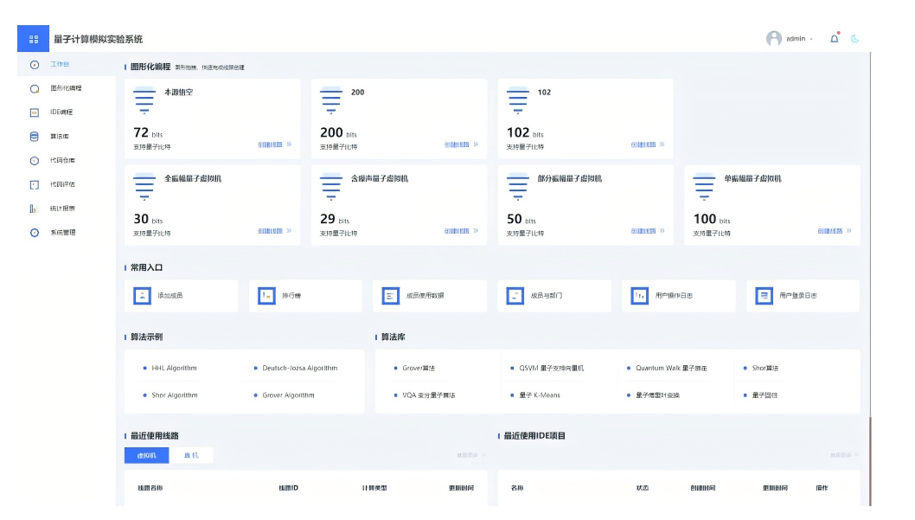The width and height of the screenshot is (915, 520).
Task: Click the grid menu icon beside the system title
Action: coord(34,39)
